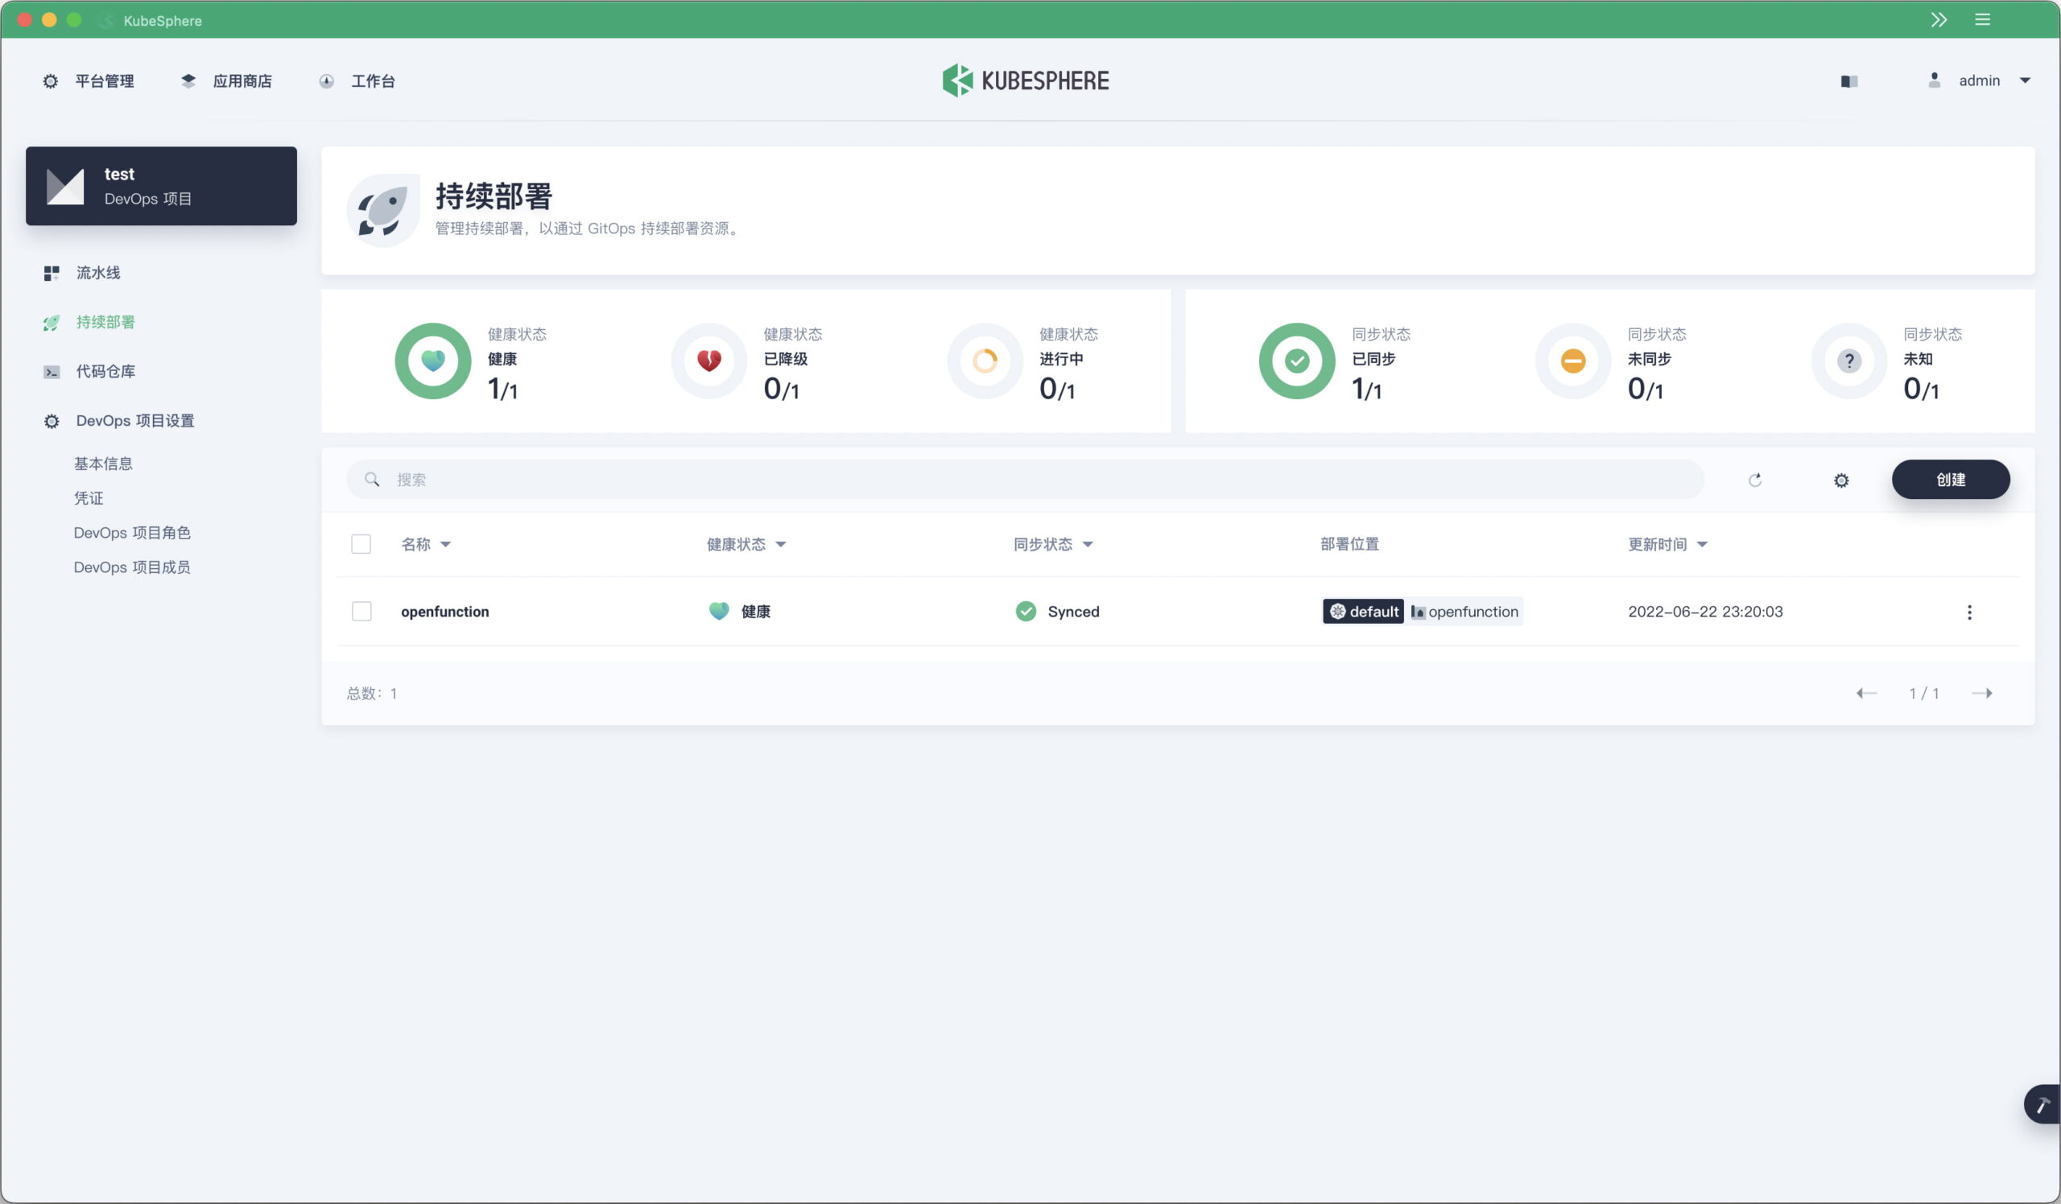
Task: Open 持续部署 in the left sidebar
Action: click(105, 321)
